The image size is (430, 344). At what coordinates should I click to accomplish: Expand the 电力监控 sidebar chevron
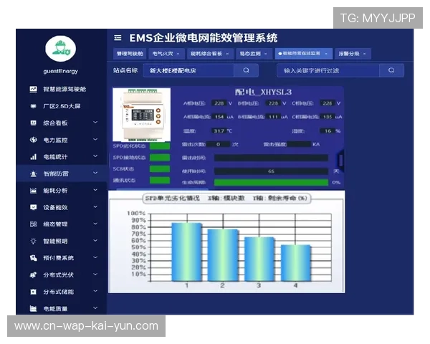tap(95, 139)
